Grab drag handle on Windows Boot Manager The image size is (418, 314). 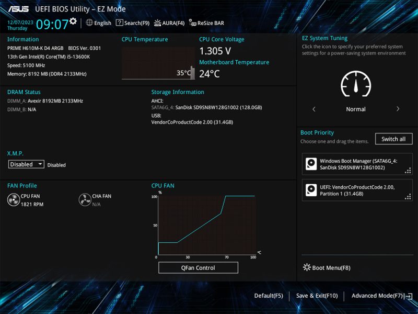408,171
